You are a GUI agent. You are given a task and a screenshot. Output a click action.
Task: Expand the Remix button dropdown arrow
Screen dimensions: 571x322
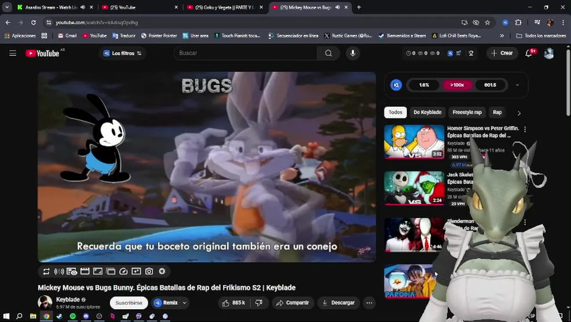pos(184,303)
